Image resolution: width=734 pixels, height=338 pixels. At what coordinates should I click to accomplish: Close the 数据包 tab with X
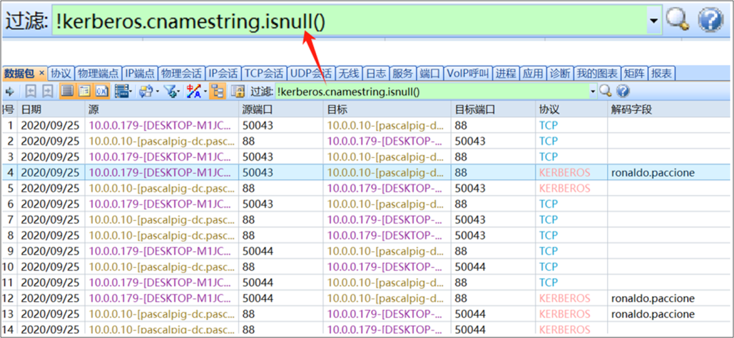click(x=41, y=73)
